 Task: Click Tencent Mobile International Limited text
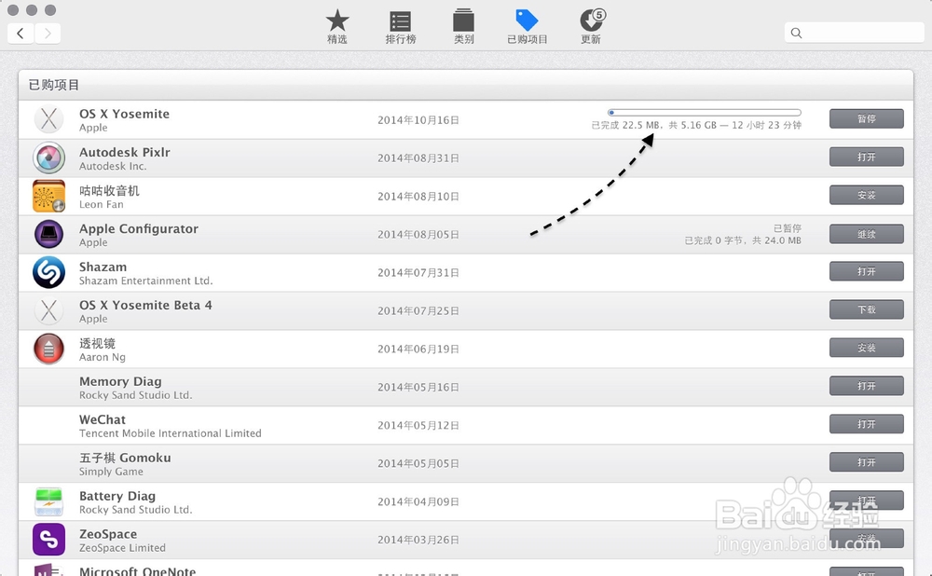click(x=170, y=433)
